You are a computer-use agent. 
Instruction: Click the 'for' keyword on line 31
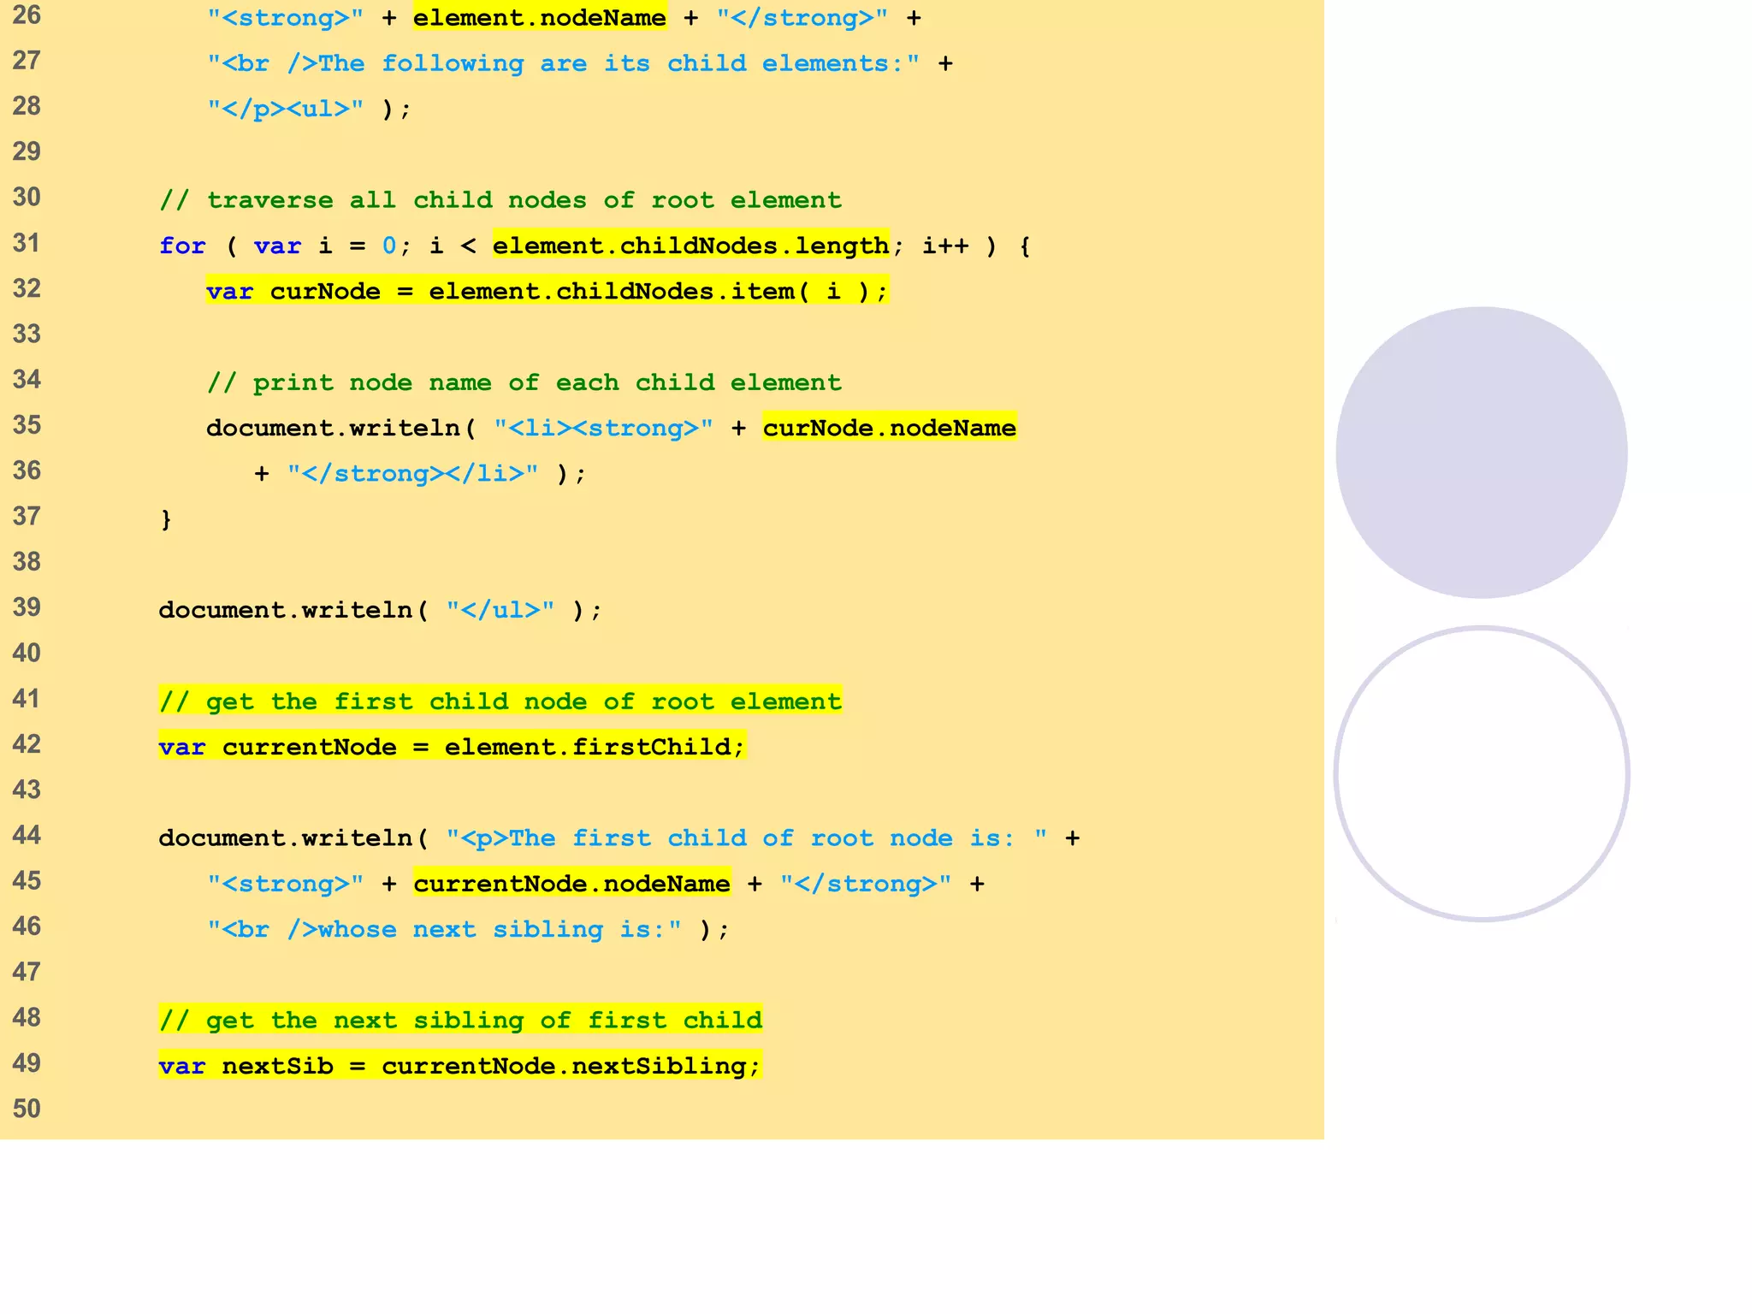click(182, 246)
